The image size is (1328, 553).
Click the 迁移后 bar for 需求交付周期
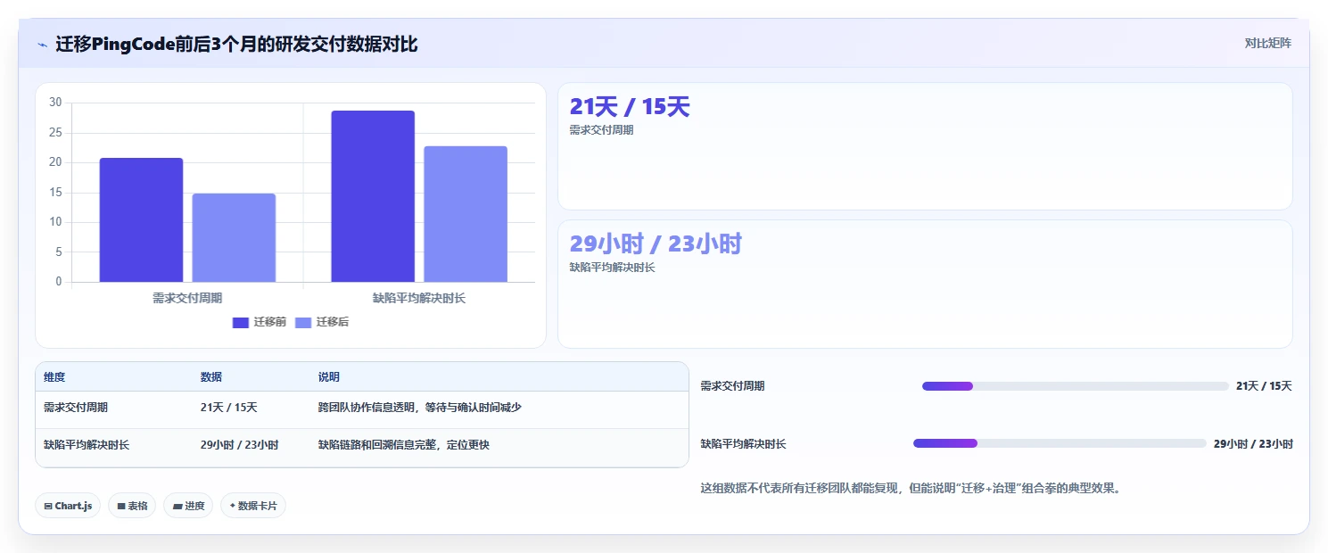coord(234,238)
